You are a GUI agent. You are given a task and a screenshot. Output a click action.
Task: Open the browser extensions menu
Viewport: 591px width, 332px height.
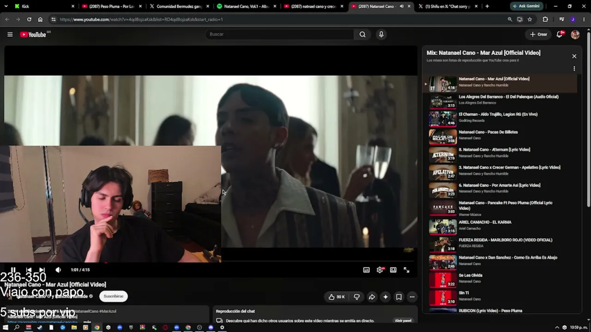545,19
